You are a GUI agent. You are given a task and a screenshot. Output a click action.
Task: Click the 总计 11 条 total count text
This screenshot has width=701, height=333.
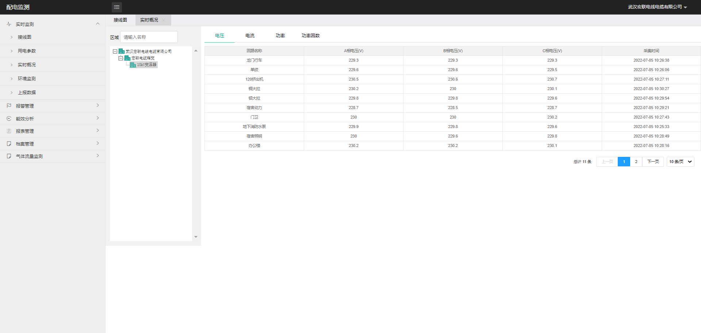point(582,162)
